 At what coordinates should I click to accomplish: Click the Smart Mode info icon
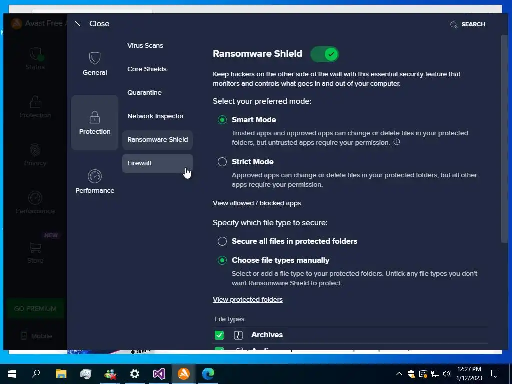396,142
